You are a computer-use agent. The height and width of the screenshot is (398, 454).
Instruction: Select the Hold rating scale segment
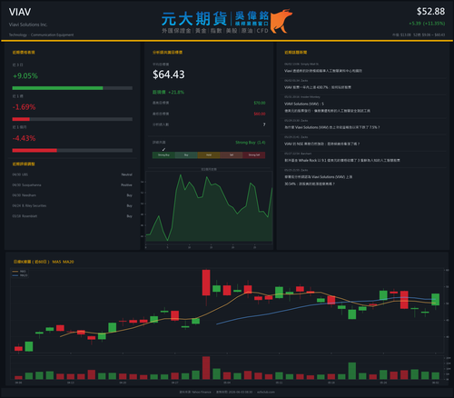point(209,155)
